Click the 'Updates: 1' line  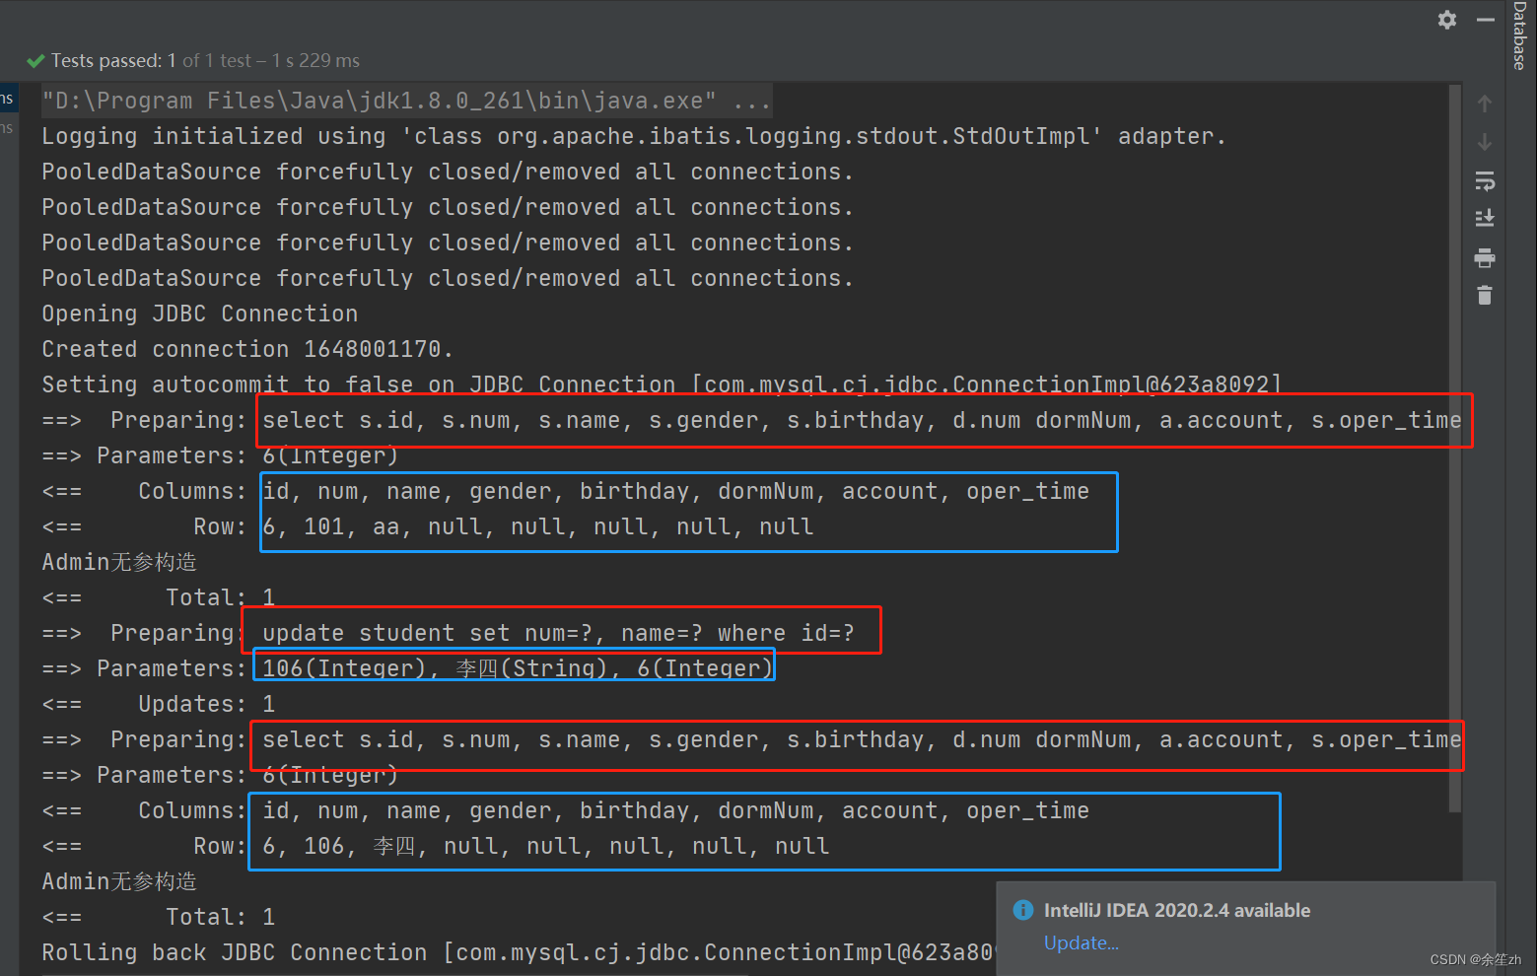(x=159, y=704)
